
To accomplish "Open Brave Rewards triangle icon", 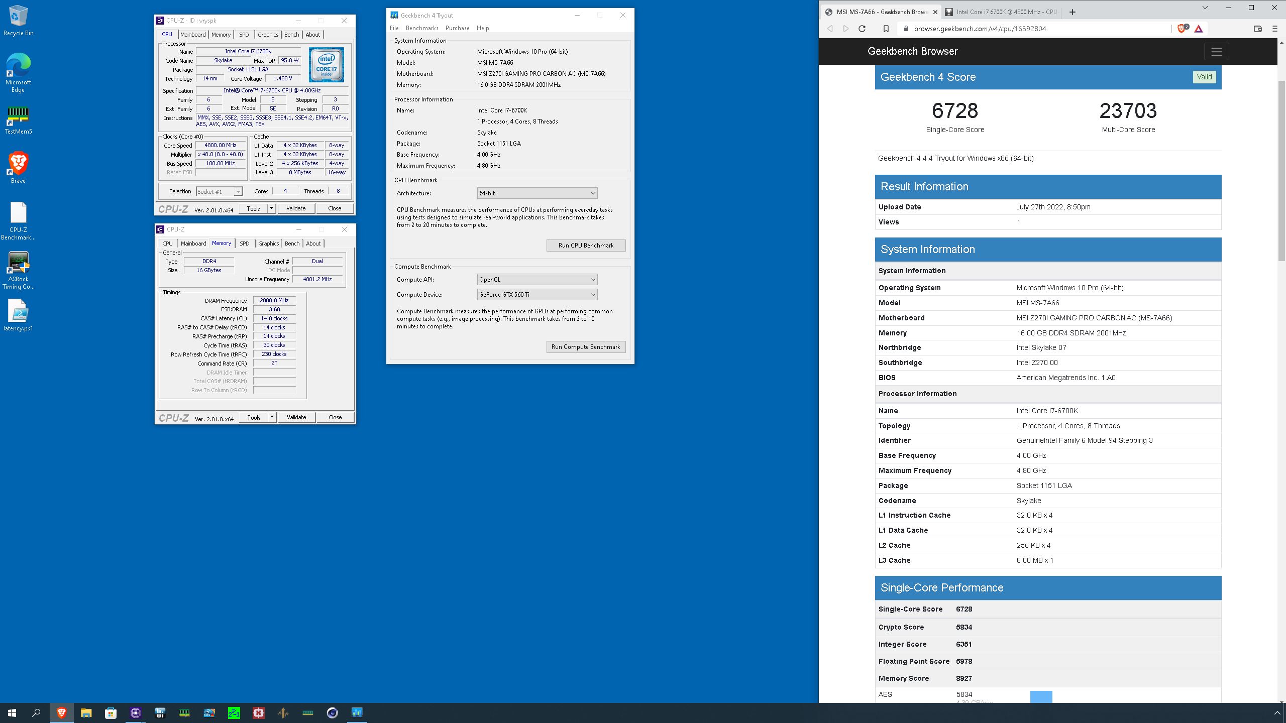I will coord(1199,29).
